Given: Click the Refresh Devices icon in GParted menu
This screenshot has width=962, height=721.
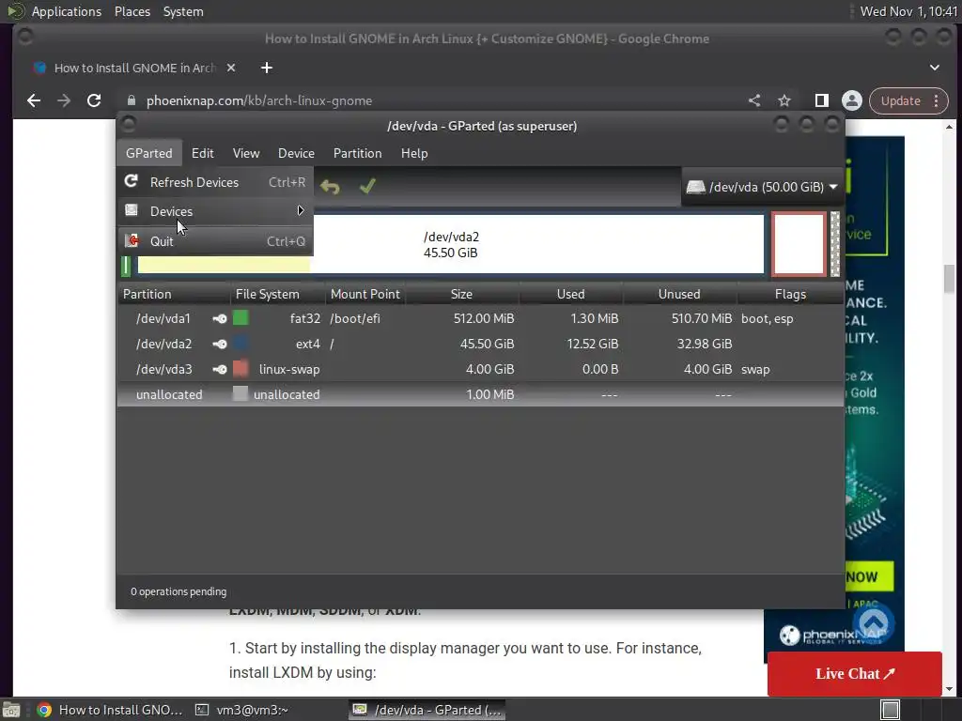Looking at the screenshot, I should 131,181.
